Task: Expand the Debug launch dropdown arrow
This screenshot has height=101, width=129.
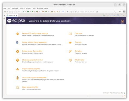Action: click(26, 11)
